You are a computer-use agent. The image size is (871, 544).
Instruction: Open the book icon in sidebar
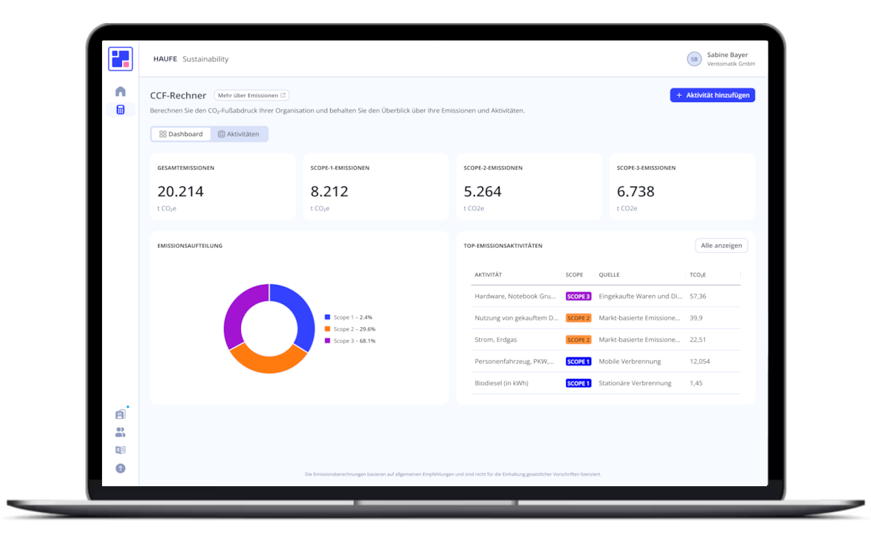tap(120, 450)
